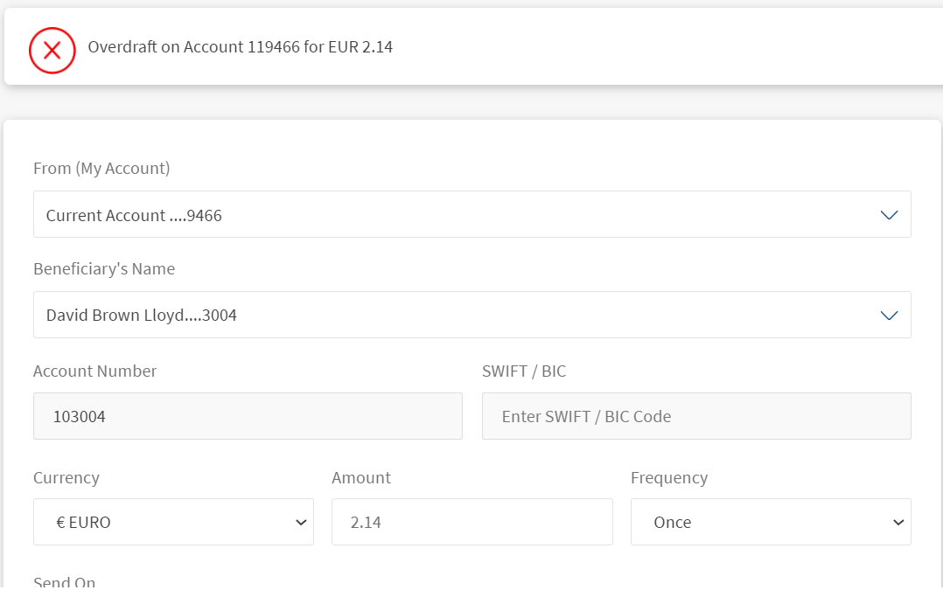Focus the Enter SWIFT / BIC Code field
The width and height of the screenshot is (943, 590).
click(x=696, y=416)
